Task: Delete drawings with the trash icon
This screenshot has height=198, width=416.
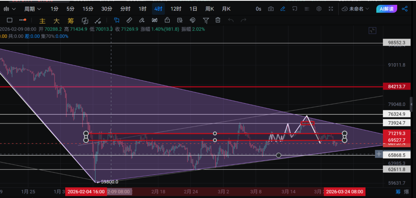Action: pos(218,20)
